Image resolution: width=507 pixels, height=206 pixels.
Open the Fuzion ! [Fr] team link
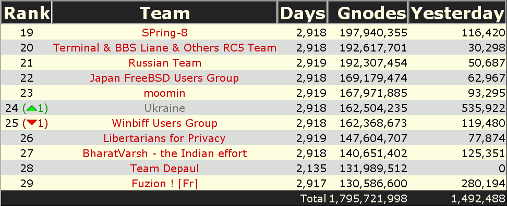[165, 184]
